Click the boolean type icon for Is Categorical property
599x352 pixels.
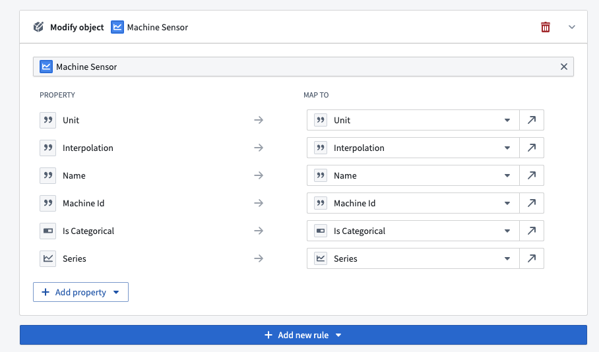coord(47,231)
